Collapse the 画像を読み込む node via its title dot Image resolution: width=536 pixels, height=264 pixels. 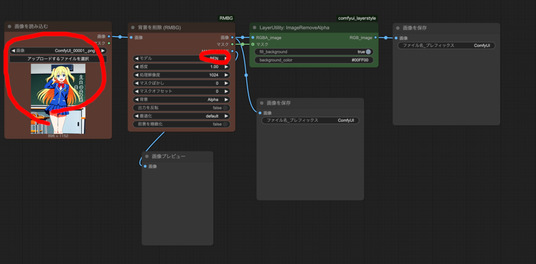tap(9, 26)
